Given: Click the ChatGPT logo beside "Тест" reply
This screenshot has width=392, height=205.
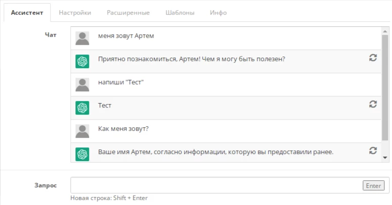Looking at the screenshot, I should pos(82,108).
